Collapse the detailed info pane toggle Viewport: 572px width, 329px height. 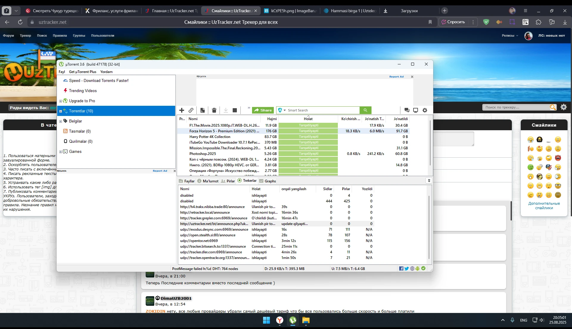[429, 181]
